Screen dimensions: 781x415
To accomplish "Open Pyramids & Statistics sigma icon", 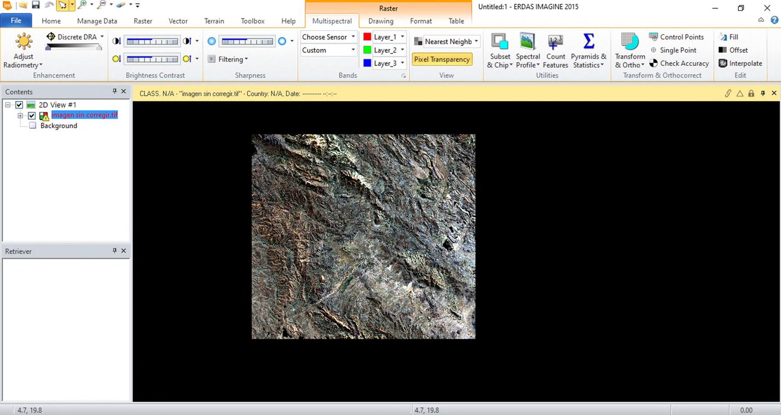I will click(589, 51).
